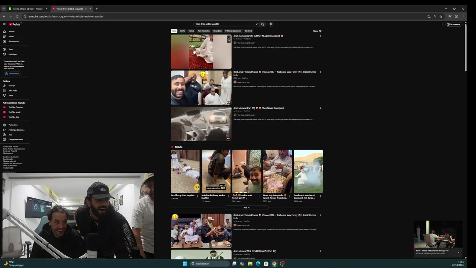The image size is (476, 268).
Task: Click Add to queue icon on first thumbnail
Action: (x=229, y=41)
